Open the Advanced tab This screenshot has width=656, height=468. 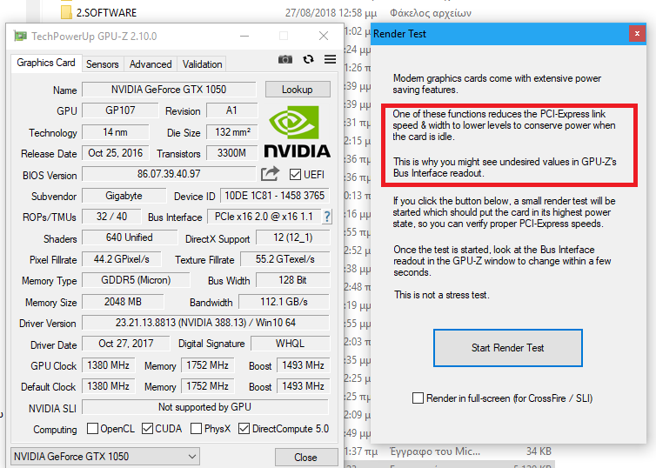[151, 64]
